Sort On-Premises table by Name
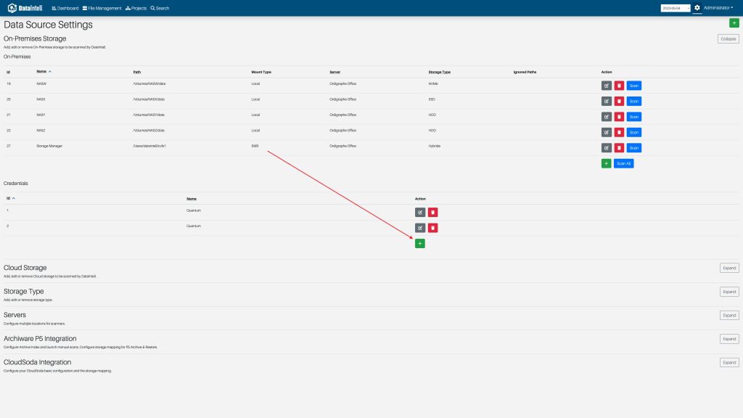 coord(44,72)
